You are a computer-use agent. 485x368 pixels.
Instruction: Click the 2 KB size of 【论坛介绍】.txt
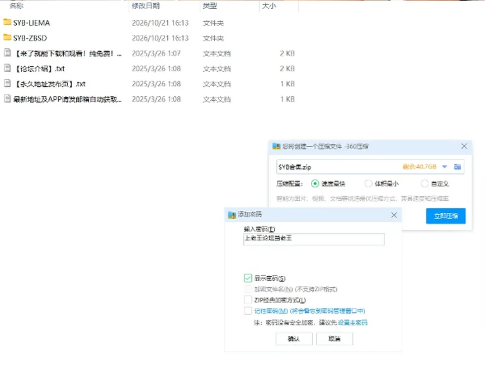[x=287, y=69]
